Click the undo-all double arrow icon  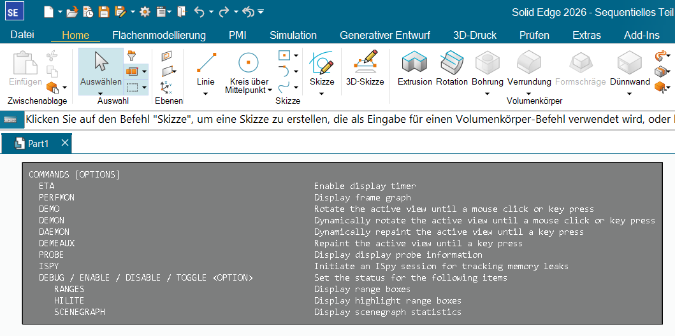coord(249,12)
